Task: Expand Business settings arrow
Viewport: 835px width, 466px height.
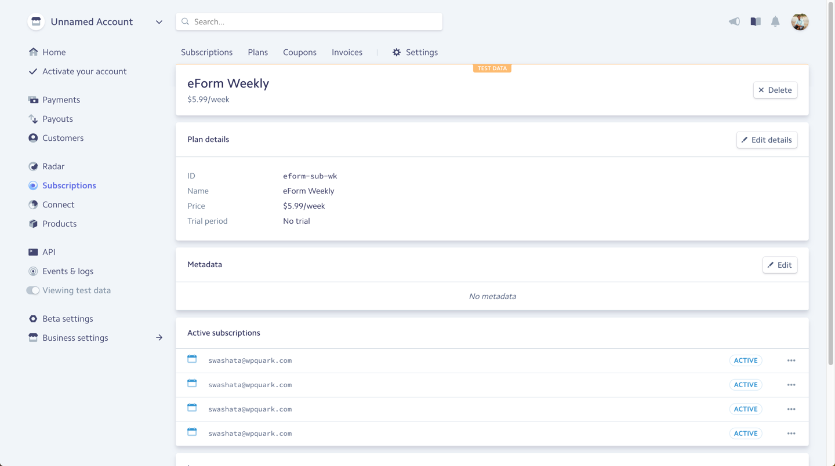Action: click(159, 338)
